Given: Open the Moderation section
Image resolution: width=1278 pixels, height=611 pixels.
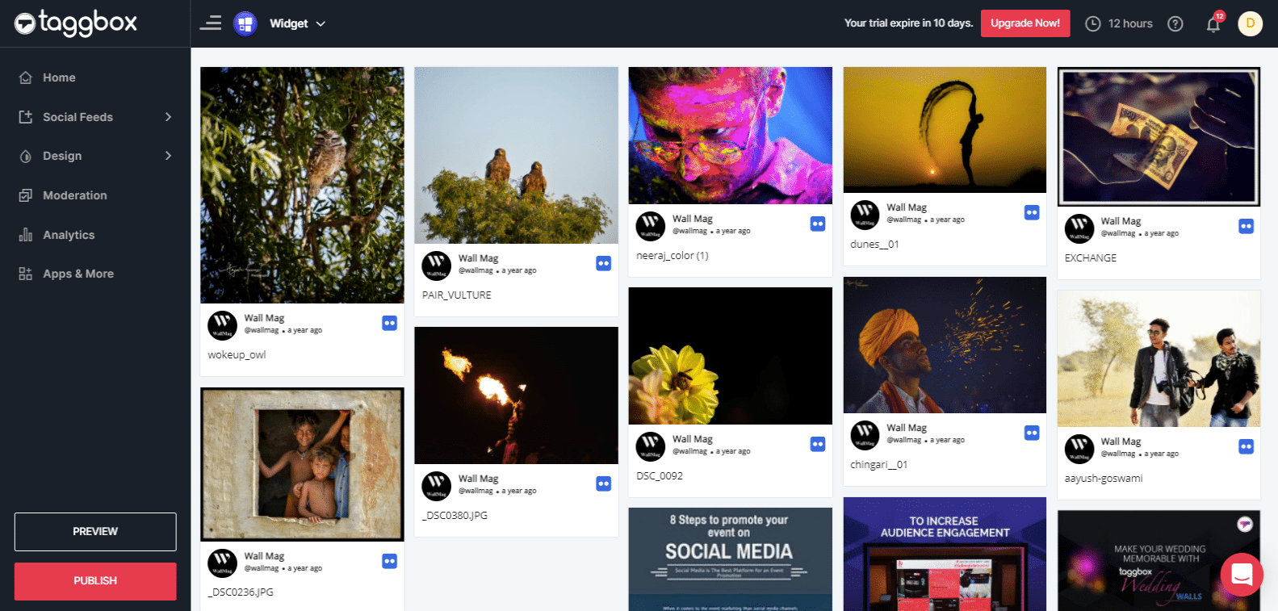Looking at the screenshot, I should point(74,195).
